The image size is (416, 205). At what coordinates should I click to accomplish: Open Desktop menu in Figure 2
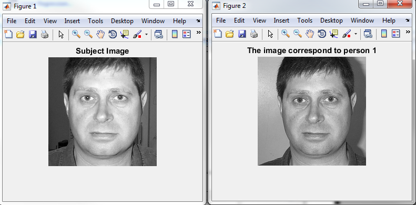pos(332,20)
